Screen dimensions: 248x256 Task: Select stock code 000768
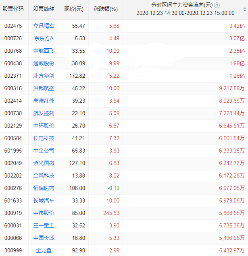tap(13, 51)
